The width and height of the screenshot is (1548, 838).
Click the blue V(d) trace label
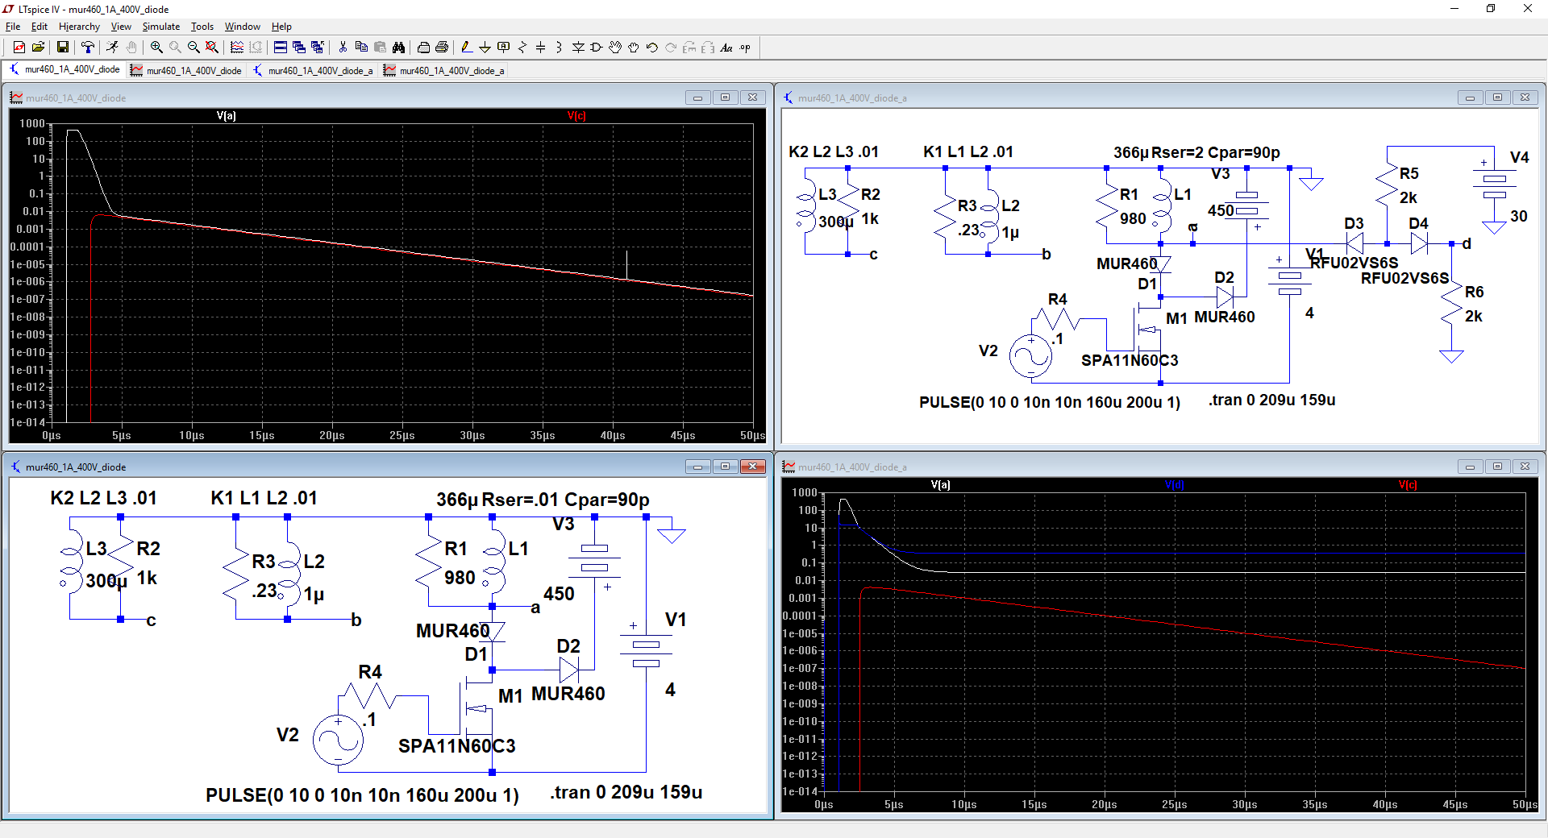point(1174,485)
